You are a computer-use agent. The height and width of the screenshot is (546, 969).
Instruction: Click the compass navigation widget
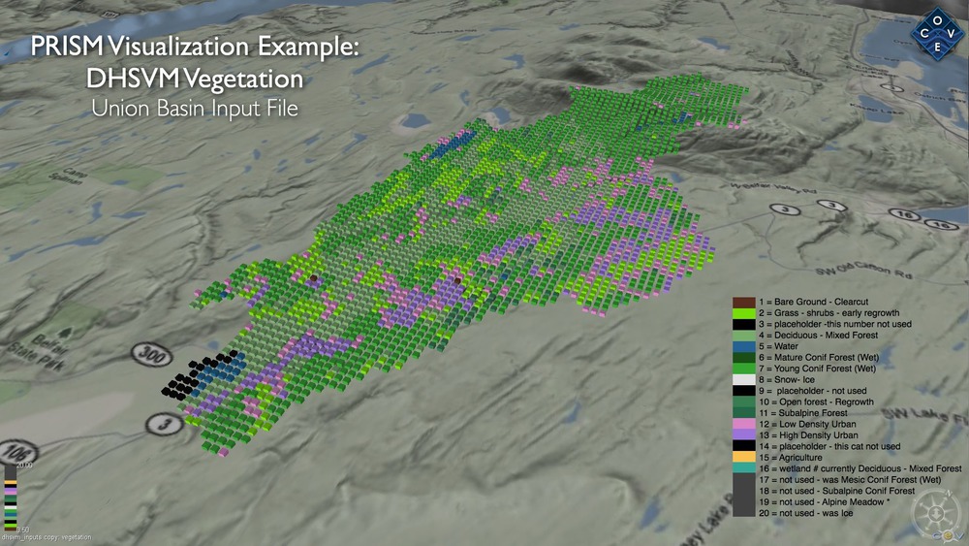(x=936, y=513)
